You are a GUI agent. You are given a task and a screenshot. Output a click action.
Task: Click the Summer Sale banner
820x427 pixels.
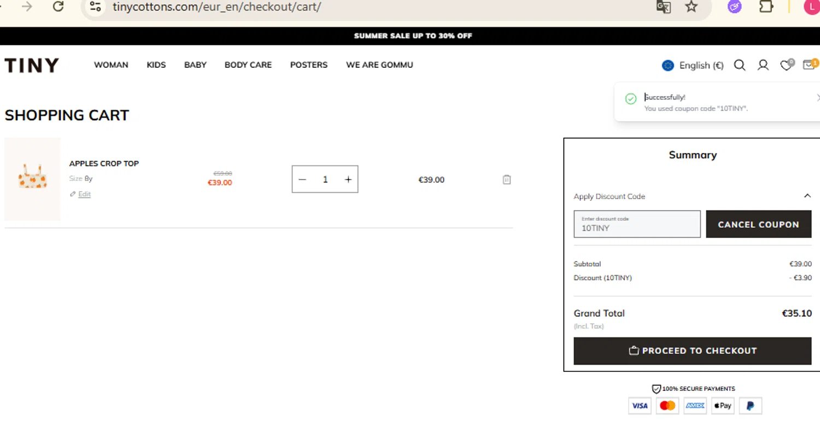[x=413, y=36]
